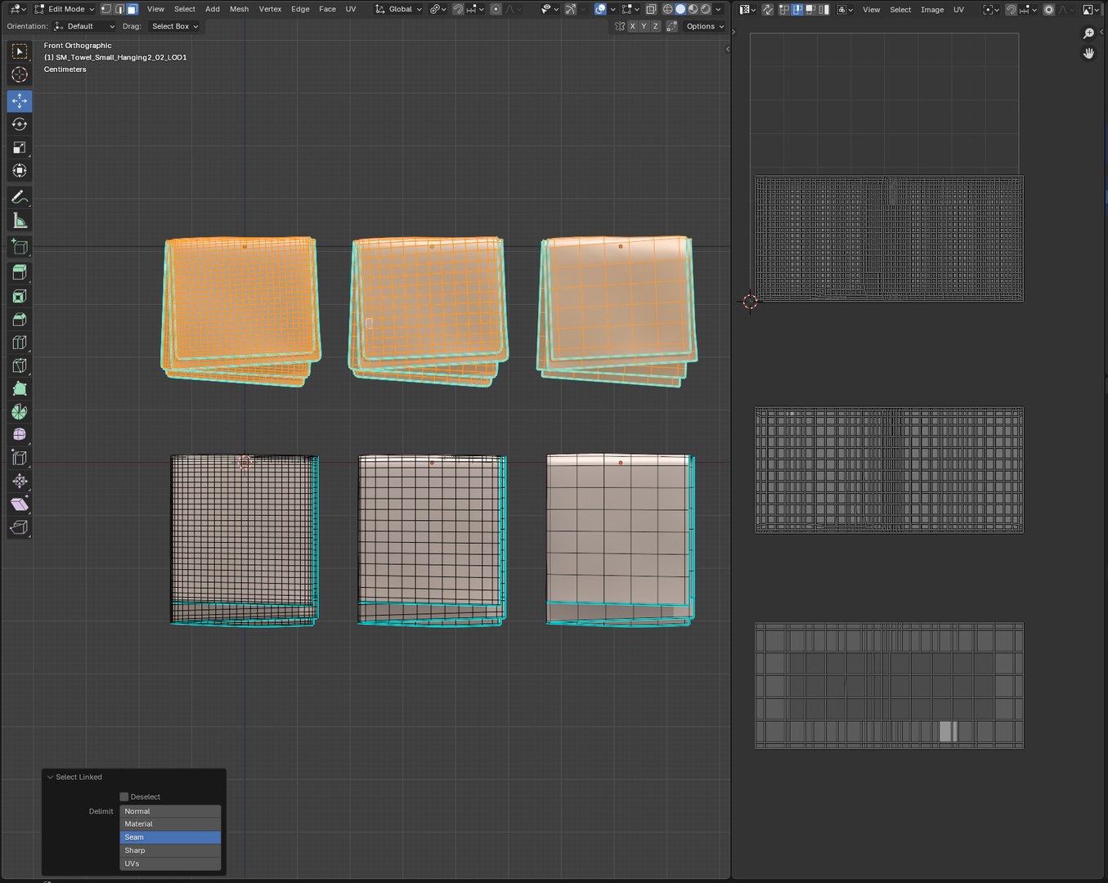Image resolution: width=1108 pixels, height=883 pixels.
Task: Select the Knife tool
Action: point(20,365)
